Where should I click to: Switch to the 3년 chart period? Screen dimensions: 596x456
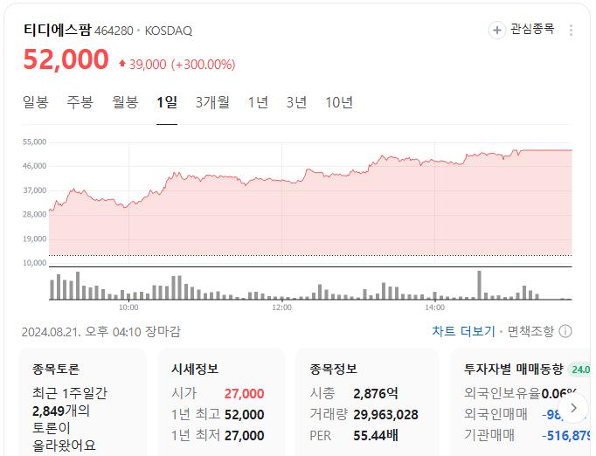pos(296,102)
